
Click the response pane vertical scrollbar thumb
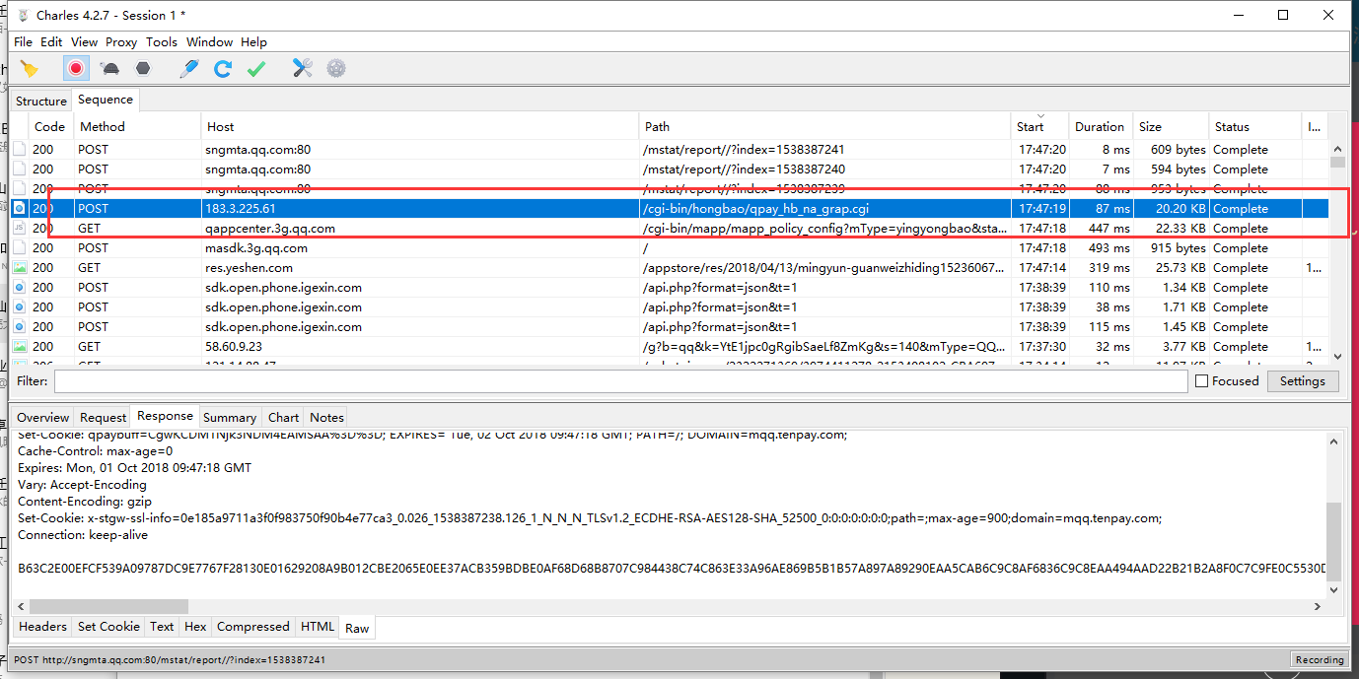(1333, 543)
